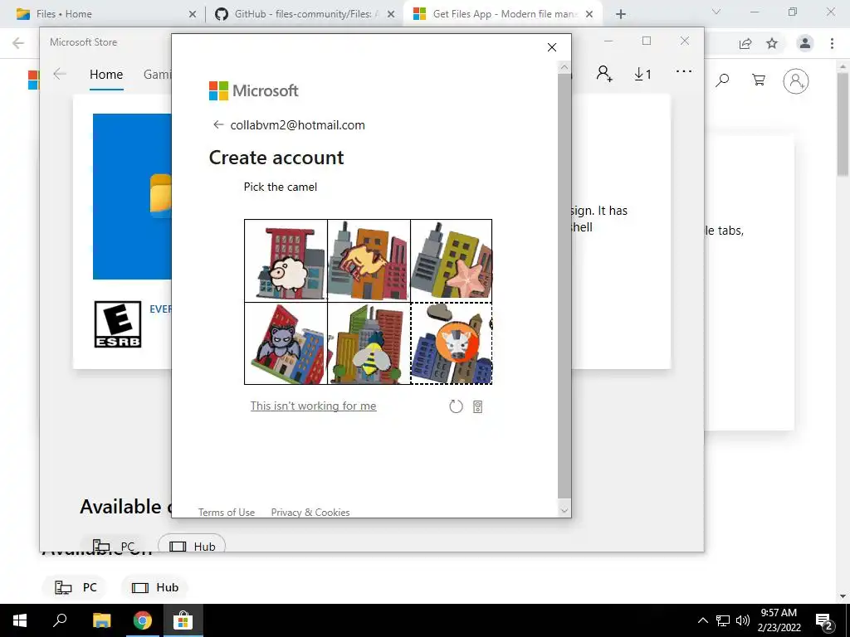
Task: Open taskbar search
Action: pos(60,620)
